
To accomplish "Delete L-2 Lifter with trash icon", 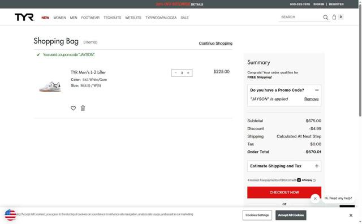I will 83,108.
